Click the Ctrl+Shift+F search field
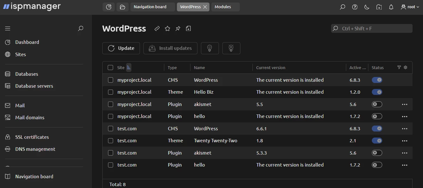The height and width of the screenshot is (188, 423). coord(372,28)
